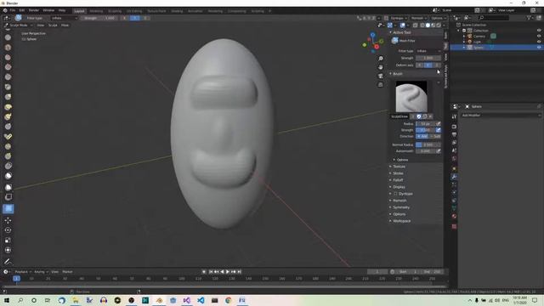The image size is (544, 306).
Task: Click the viewport zoom magnifier icon
Action: 381,59
